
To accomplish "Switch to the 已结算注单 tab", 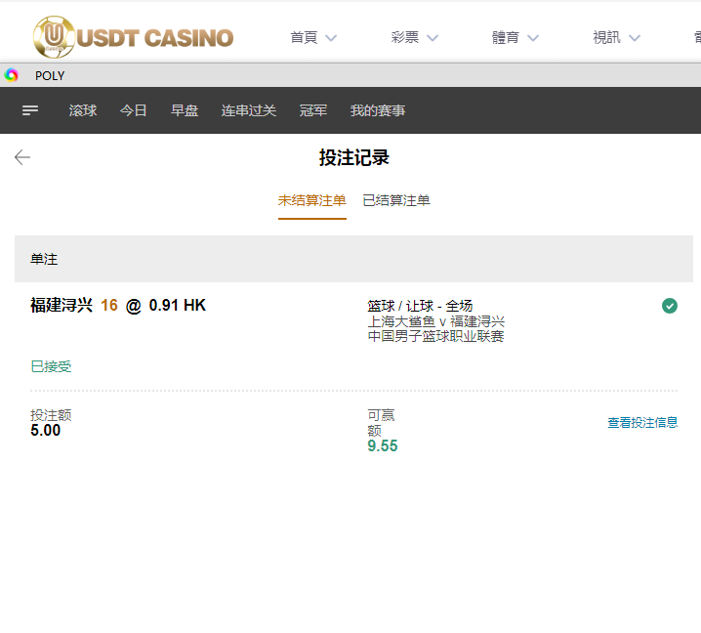I will pyautogui.click(x=396, y=200).
